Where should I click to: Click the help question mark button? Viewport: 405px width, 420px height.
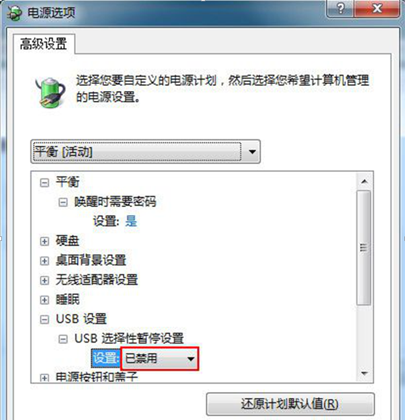coord(340,9)
